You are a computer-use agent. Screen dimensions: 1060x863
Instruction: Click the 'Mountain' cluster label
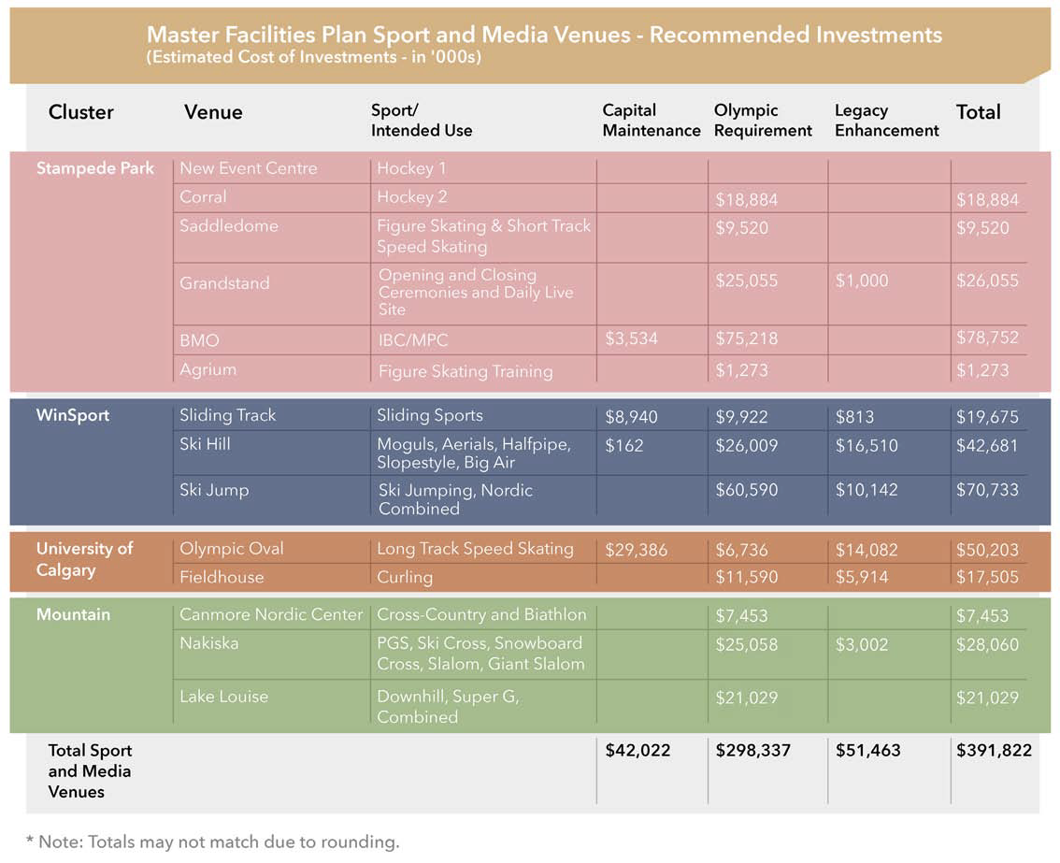click(73, 614)
